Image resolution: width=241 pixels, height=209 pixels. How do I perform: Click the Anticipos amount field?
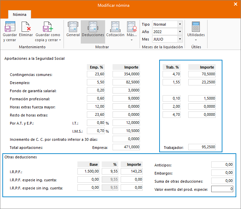point(222,165)
